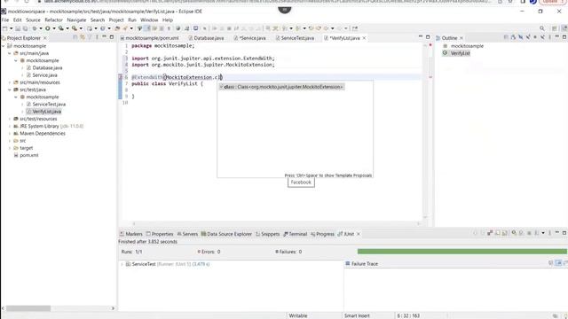Viewport: 568px width, 319px height.
Task: Toggle Hide Non-Public Members in Outline
Action: click(535, 37)
